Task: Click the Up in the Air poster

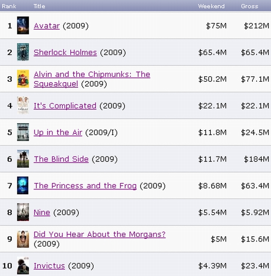Action: [23, 132]
